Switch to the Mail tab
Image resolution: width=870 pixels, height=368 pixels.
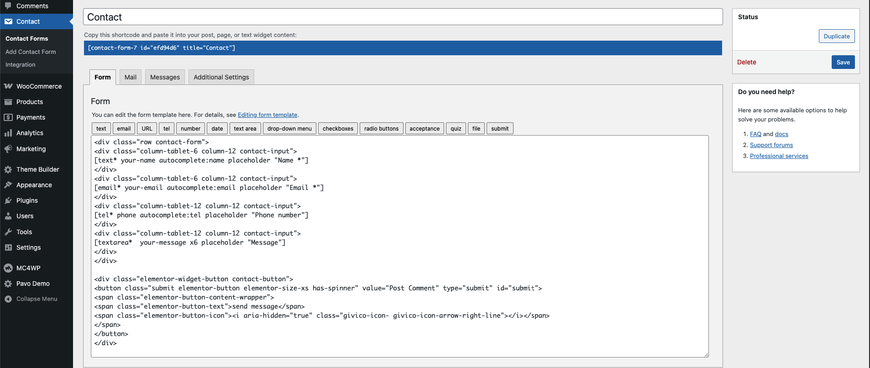(131, 77)
